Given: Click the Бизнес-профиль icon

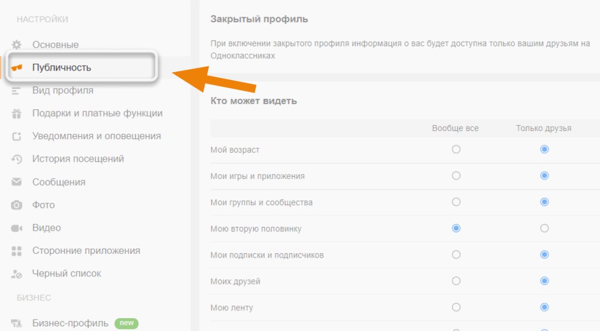Looking at the screenshot, I should [x=17, y=323].
